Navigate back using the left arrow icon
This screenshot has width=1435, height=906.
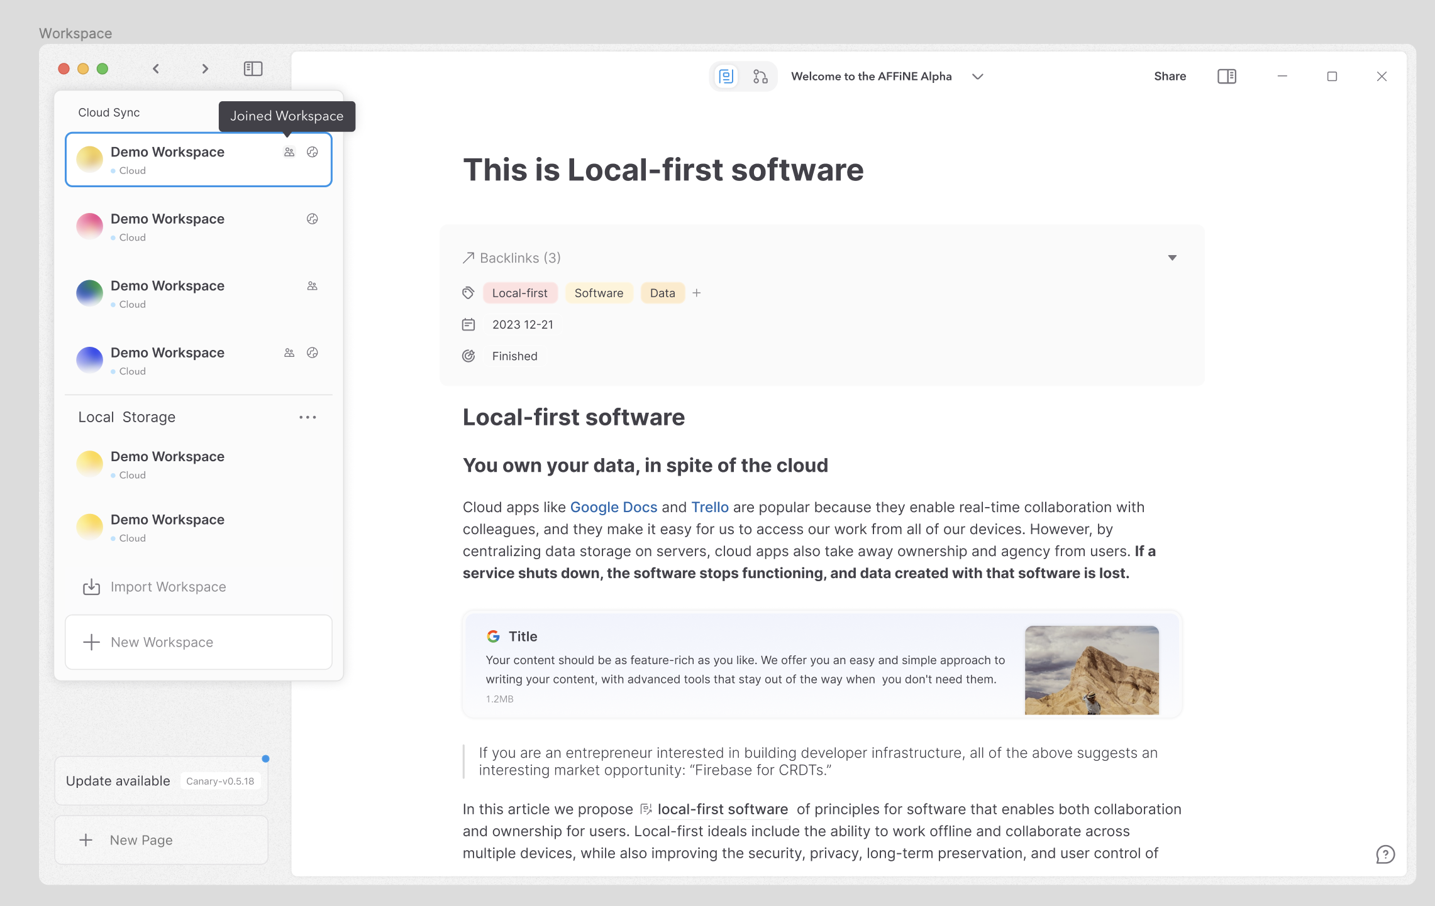(155, 68)
